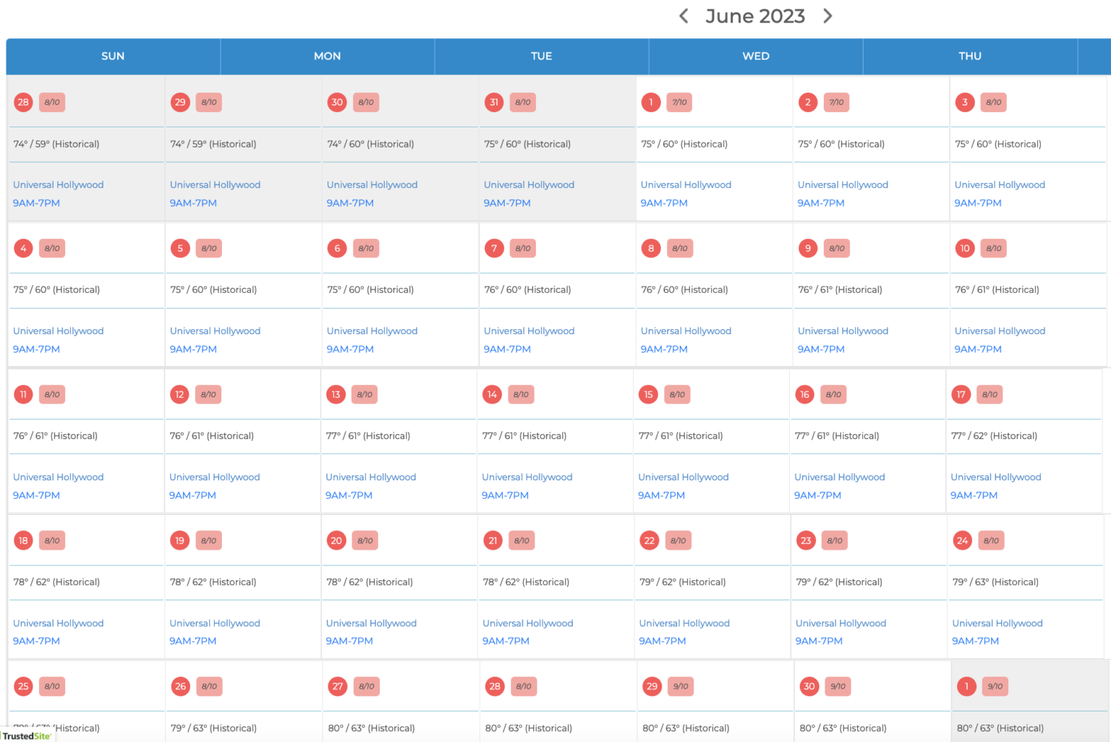Click the TrustedSite badge
Image resolution: width=1111 pixels, height=742 pixels.
27,735
